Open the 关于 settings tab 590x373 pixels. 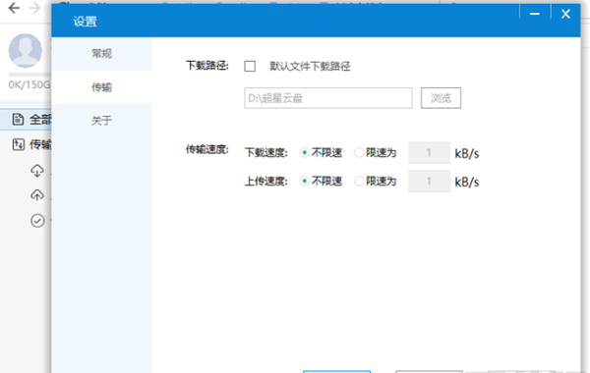(x=101, y=121)
